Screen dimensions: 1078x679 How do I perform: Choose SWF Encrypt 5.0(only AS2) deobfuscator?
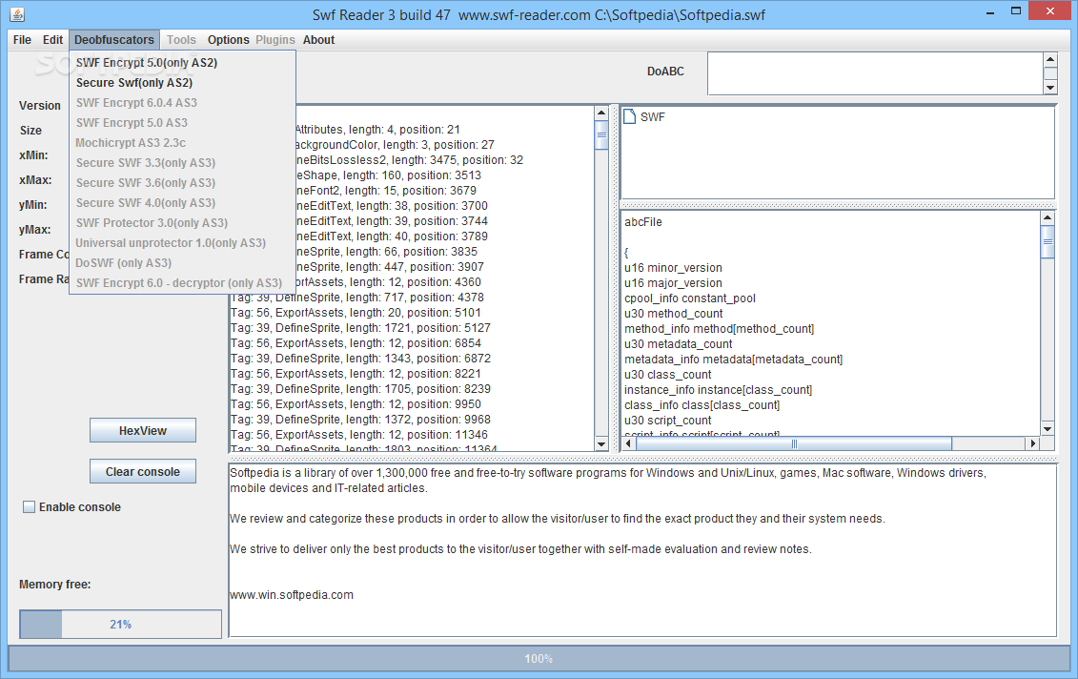click(182, 63)
